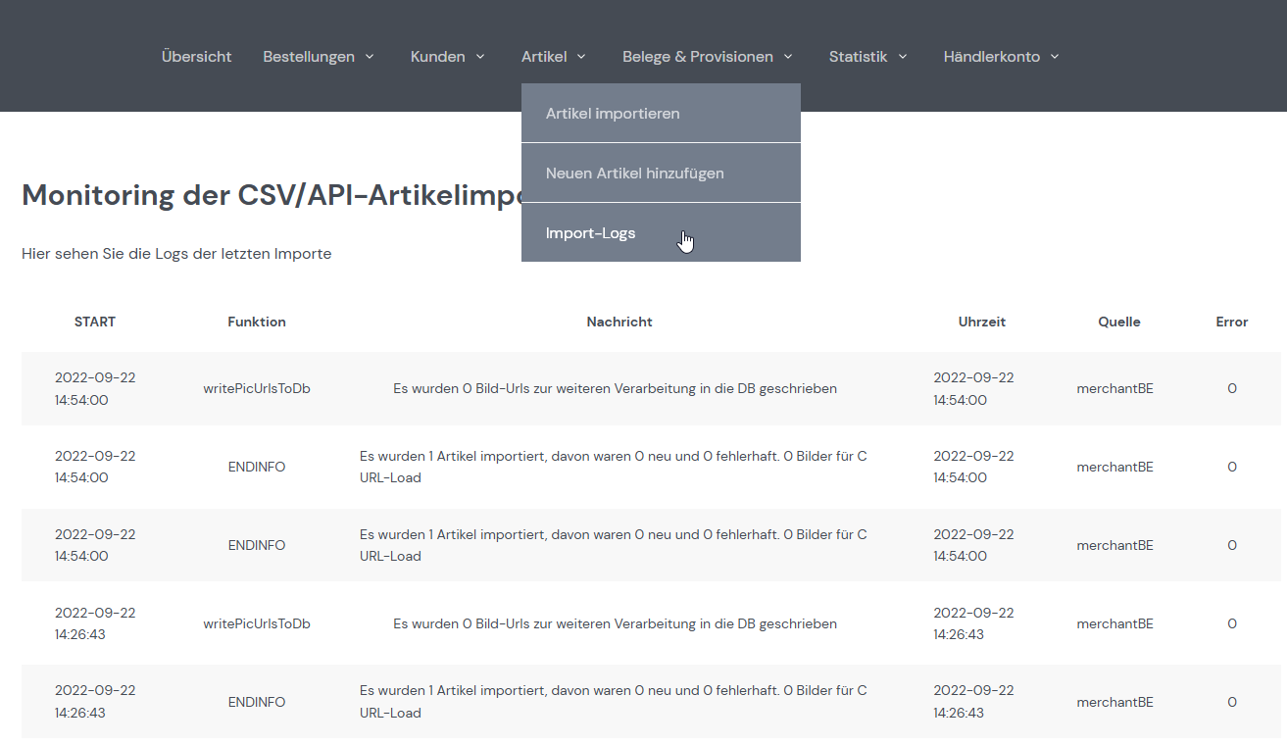
Task: Open the Bestellungen menu
Action: [309, 57]
